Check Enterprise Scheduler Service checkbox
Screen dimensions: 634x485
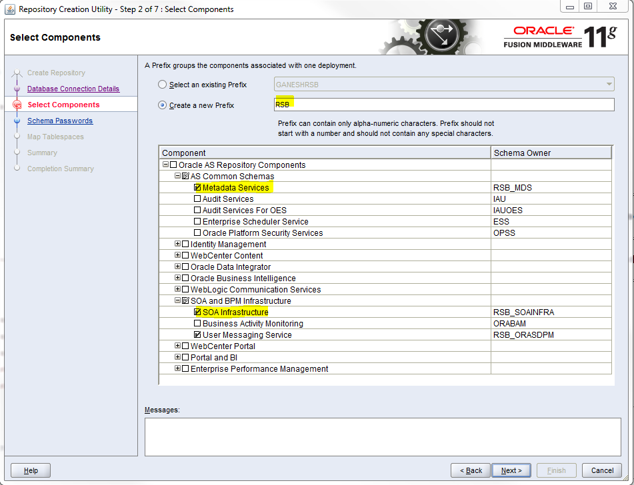[197, 221]
